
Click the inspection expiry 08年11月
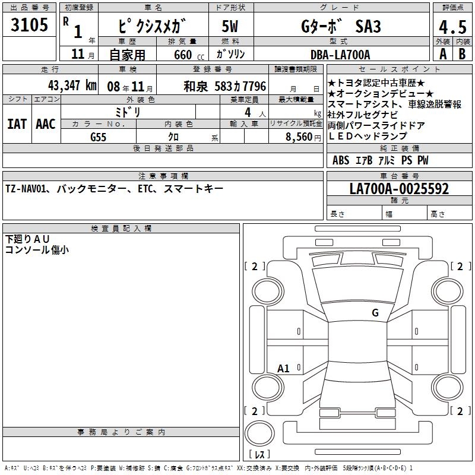pos(130,87)
